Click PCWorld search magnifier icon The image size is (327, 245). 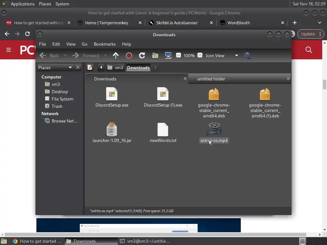309,49
